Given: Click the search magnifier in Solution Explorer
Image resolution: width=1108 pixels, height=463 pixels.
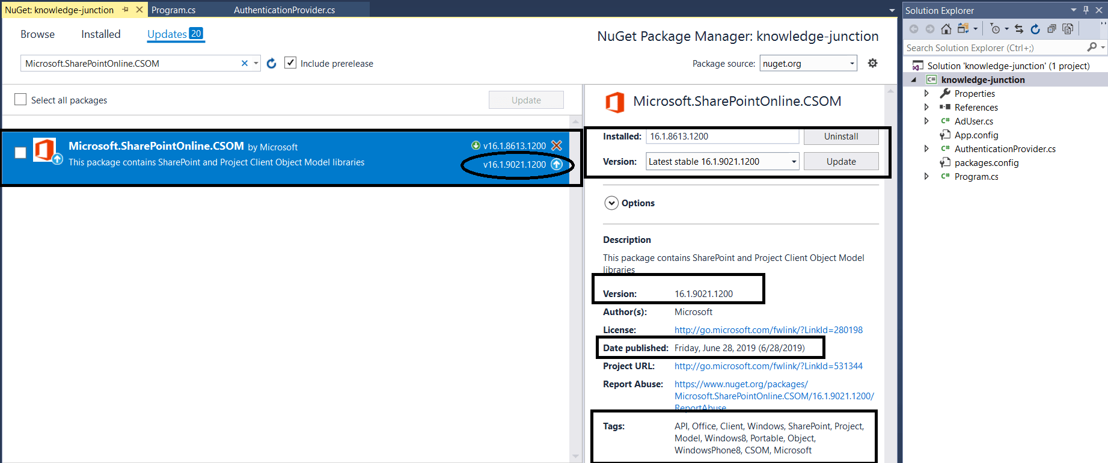Looking at the screenshot, I should coord(1092,47).
